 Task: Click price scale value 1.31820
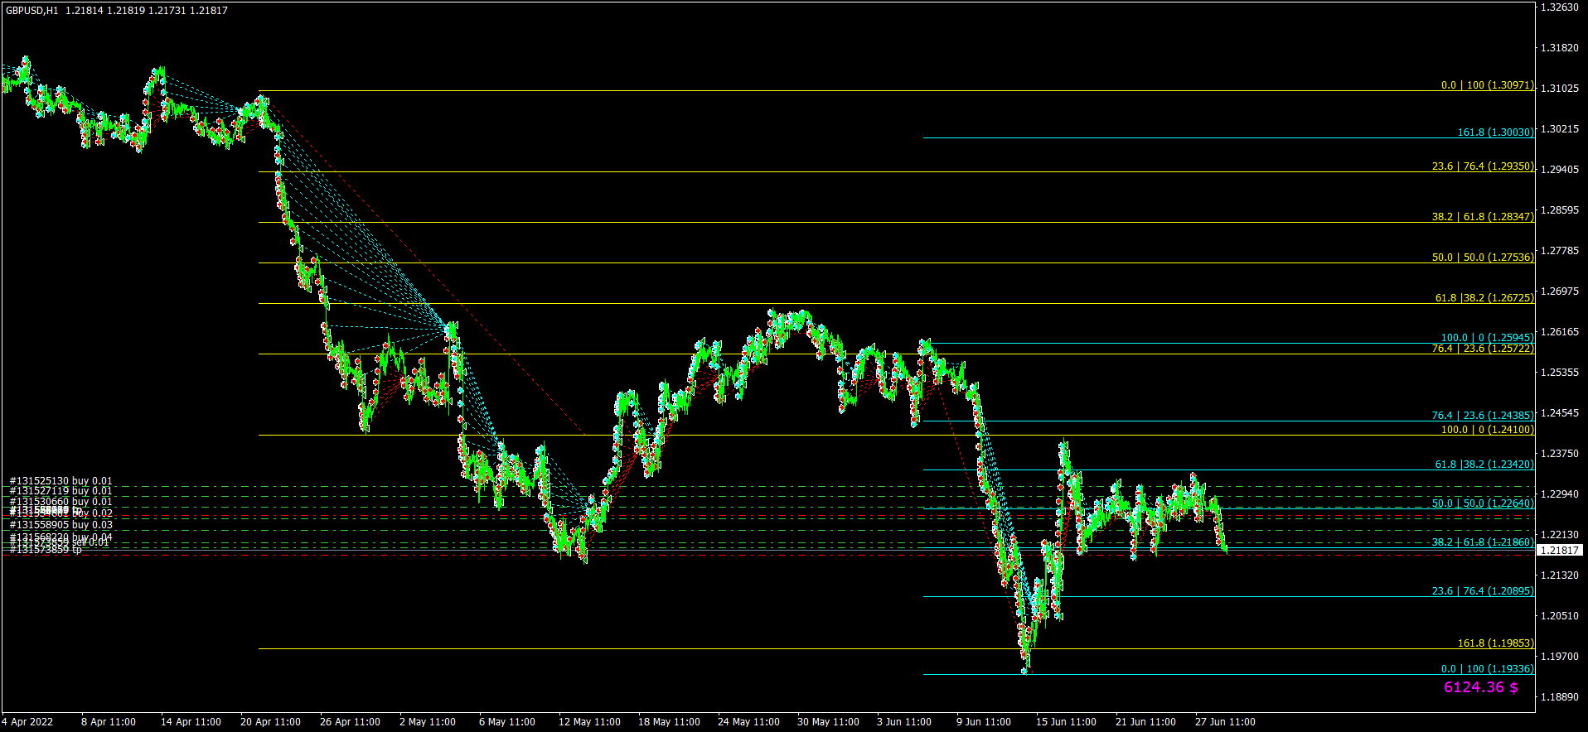coord(1559,48)
